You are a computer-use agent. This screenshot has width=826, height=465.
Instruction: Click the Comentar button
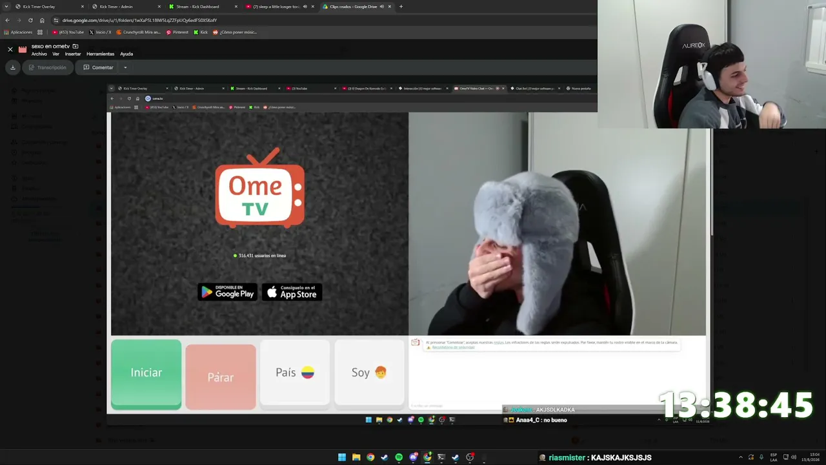(98, 67)
